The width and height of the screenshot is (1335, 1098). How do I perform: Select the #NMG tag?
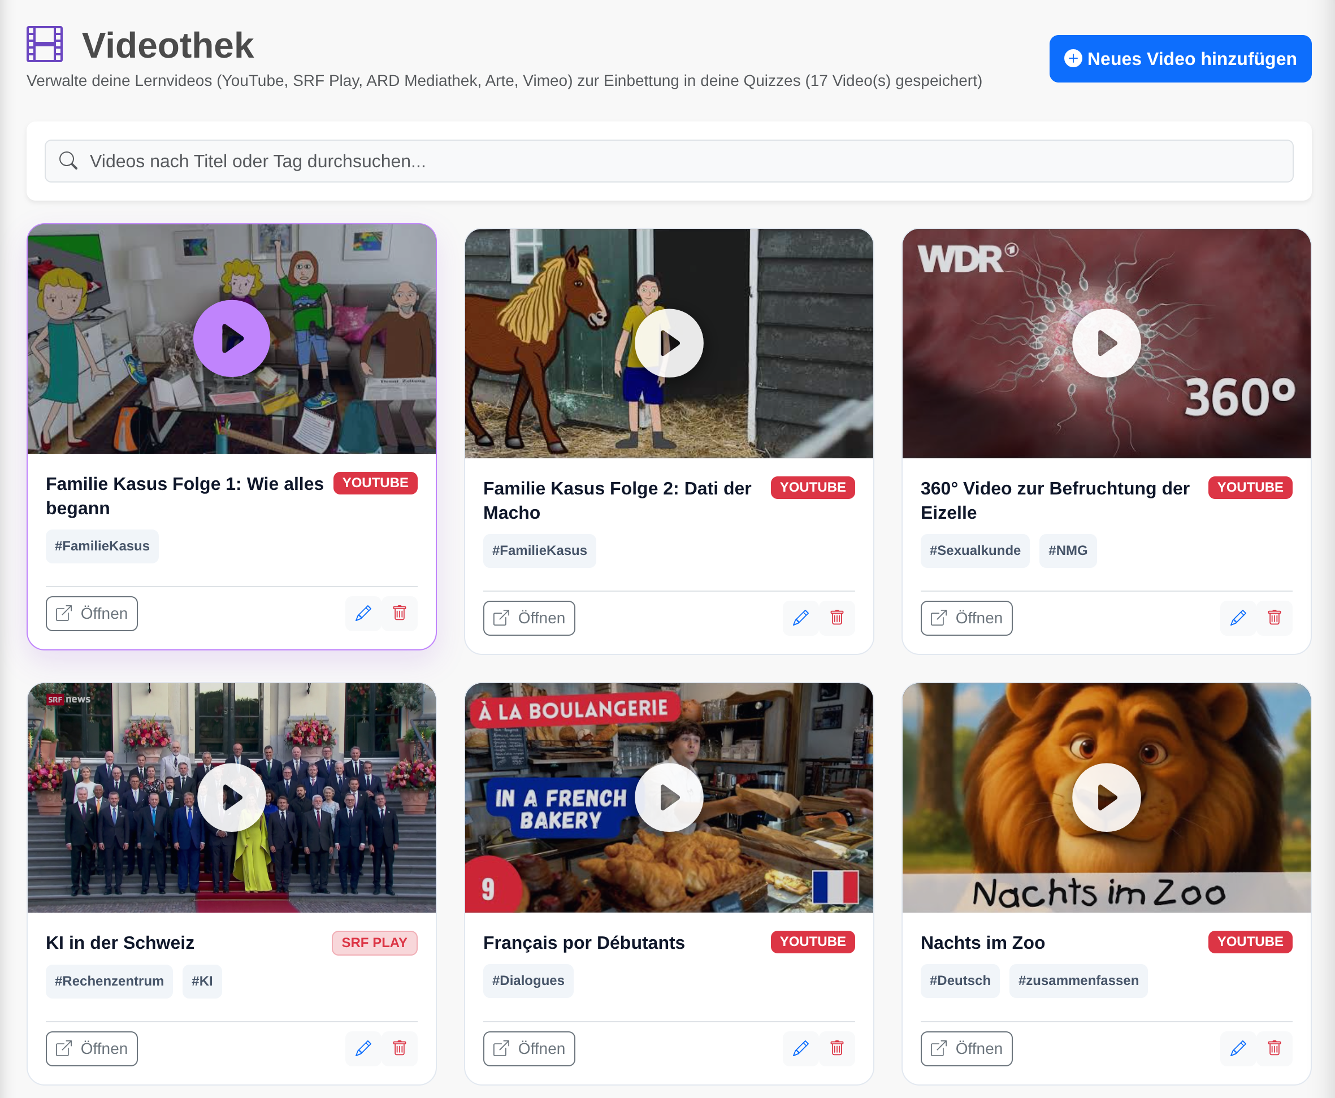1067,550
